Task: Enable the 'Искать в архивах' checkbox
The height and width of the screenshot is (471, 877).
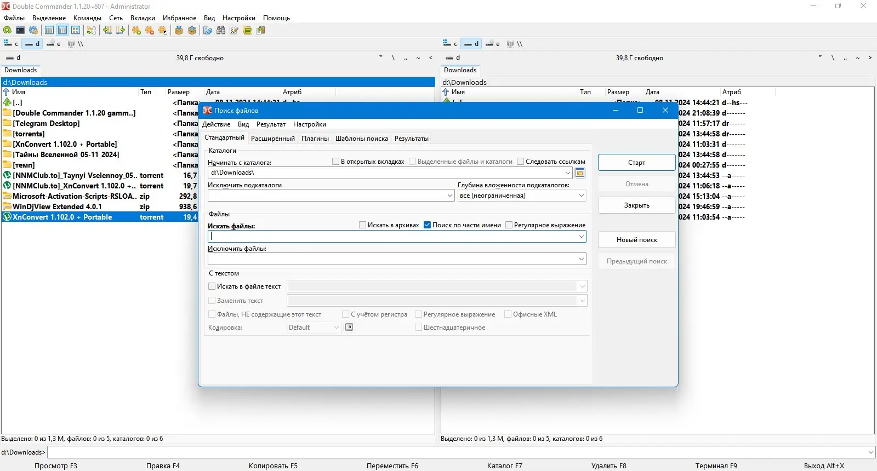Action: [x=362, y=225]
